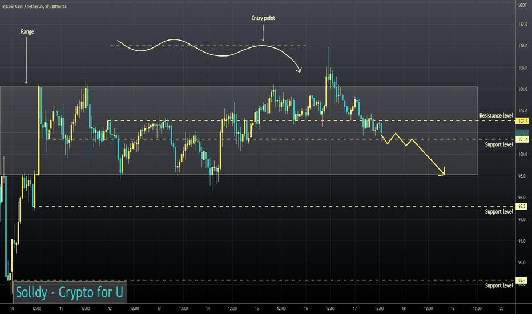
Task: Click day 16 on the time axis
Action: [x=306, y=308]
